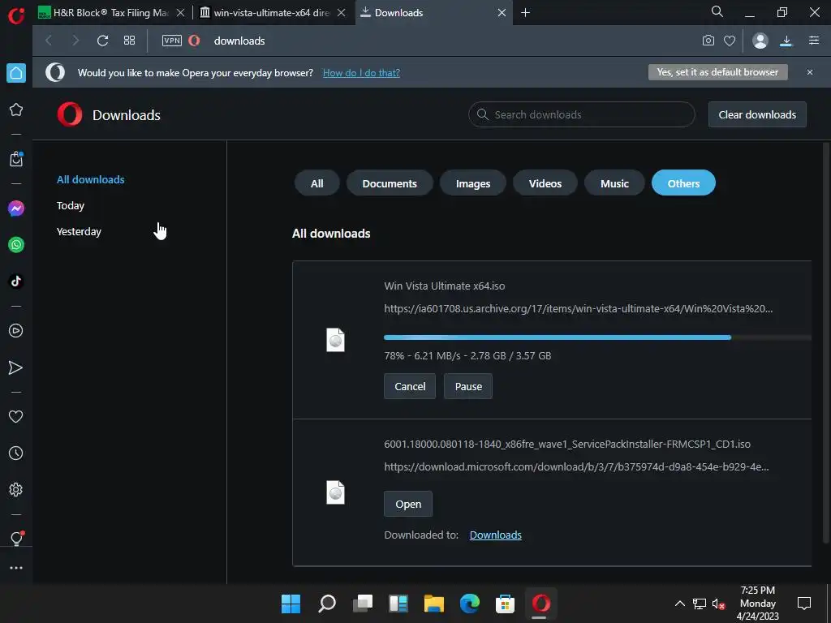Viewport: 831px width, 623px height.
Task: Open the Windows Start menu
Action: (291, 604)
